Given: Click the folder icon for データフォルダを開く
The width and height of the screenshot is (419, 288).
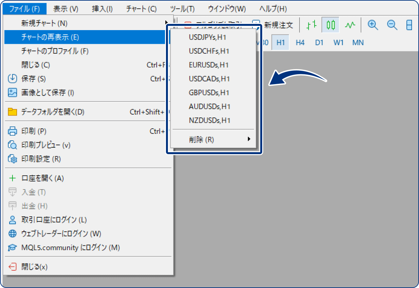Looking at the screenshot, I should click(x=12, y=112).
